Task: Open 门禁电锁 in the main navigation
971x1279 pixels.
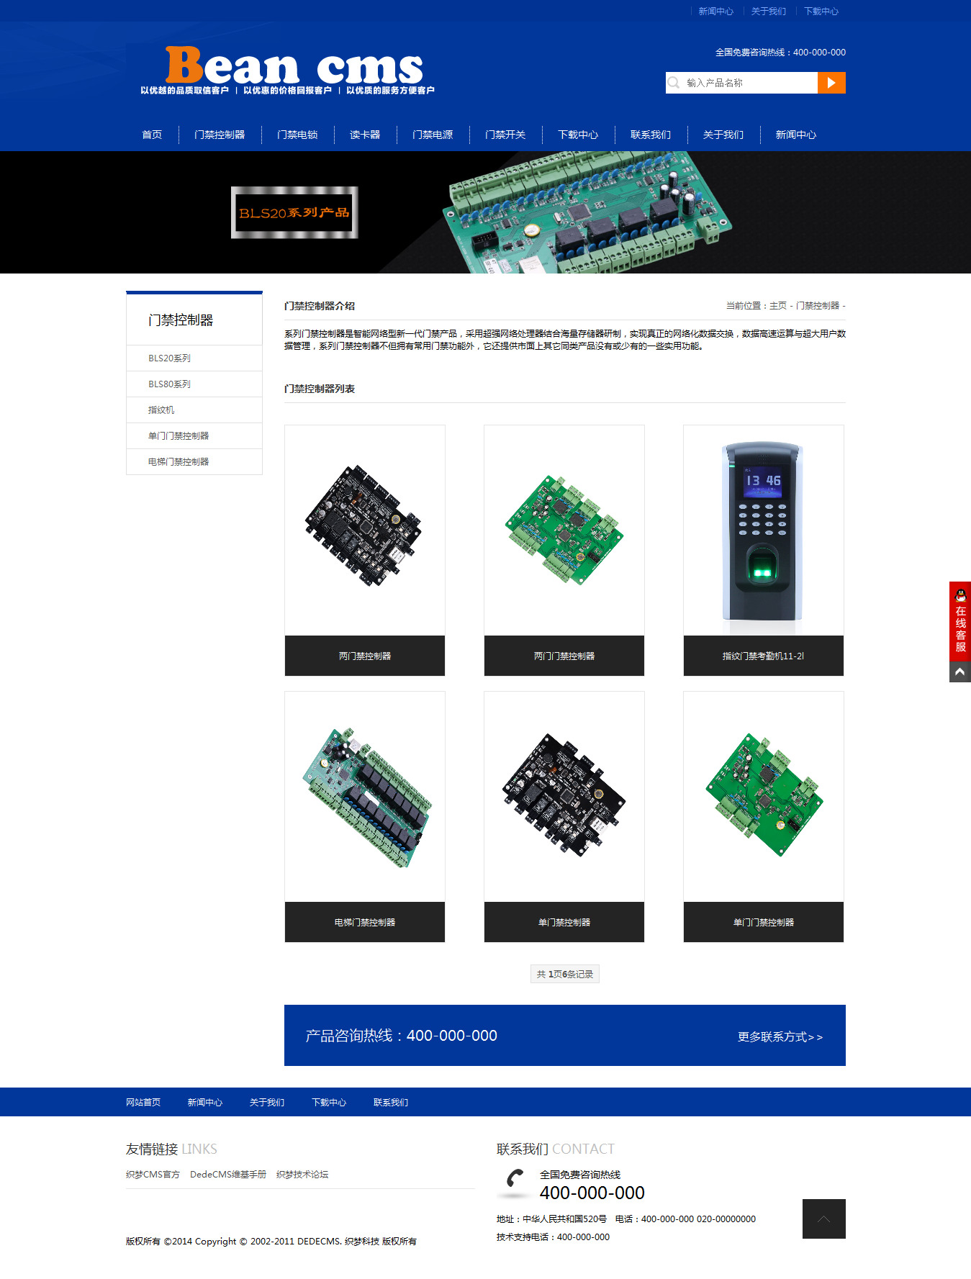Action: [297, 135]
